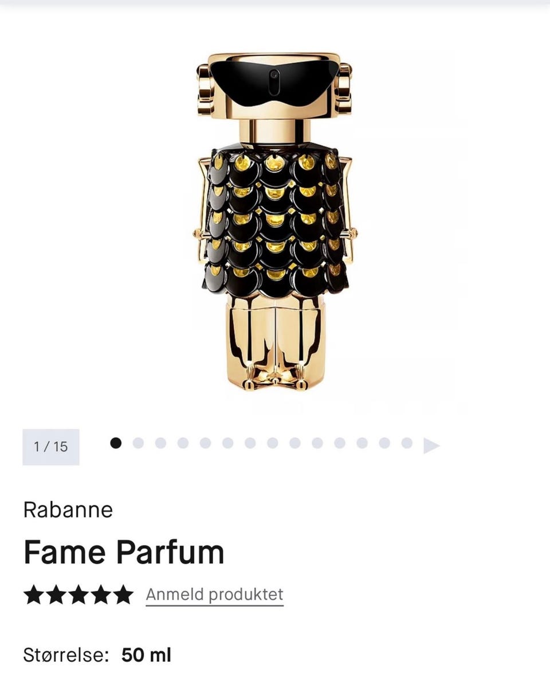Select the last carousel dot

[x=407, y=443]
